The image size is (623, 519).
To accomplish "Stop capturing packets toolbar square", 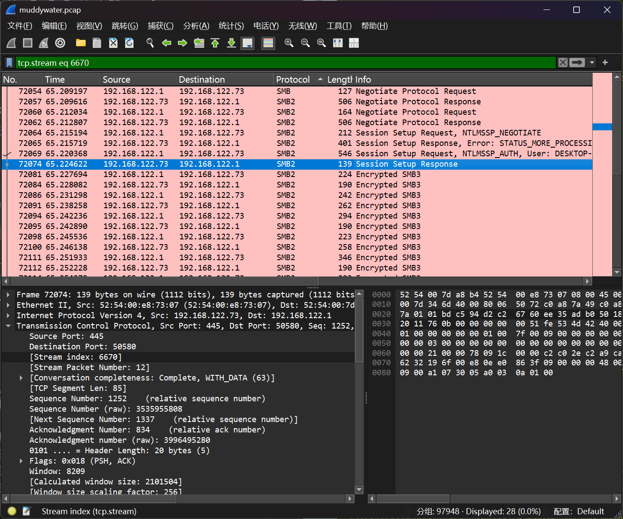I will click(28, 43).
